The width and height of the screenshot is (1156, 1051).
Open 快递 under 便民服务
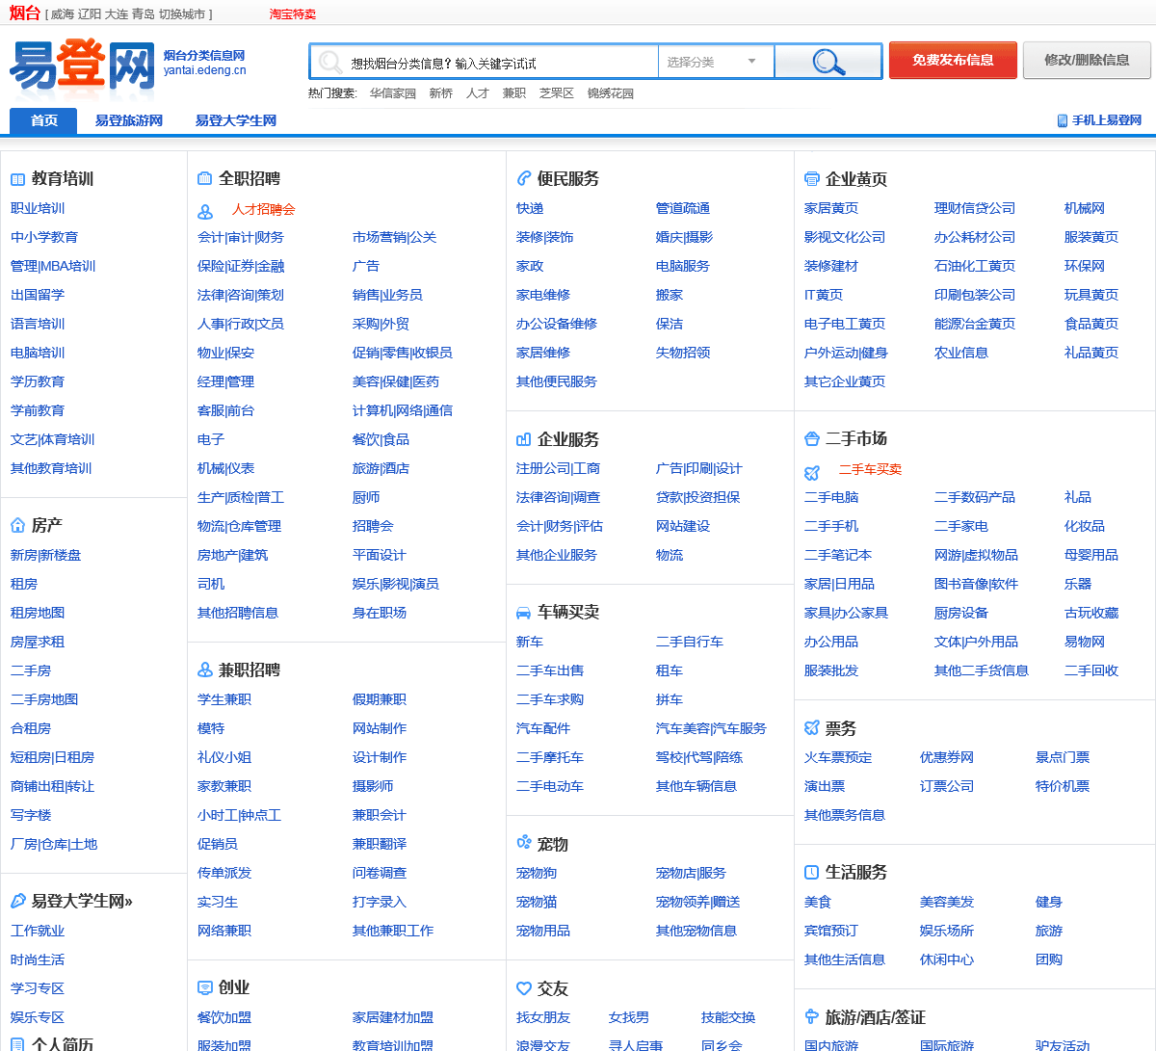[530, 208]
